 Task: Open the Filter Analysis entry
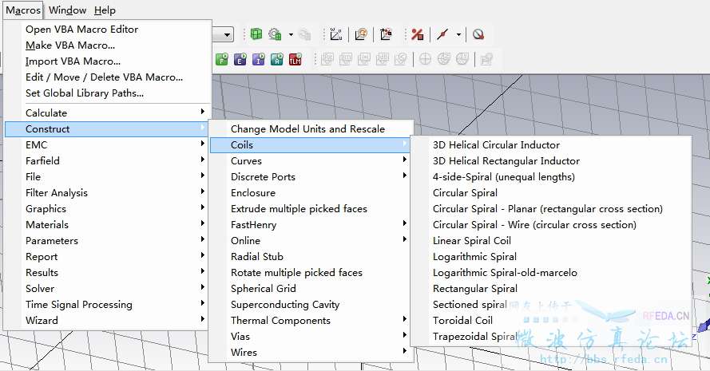point(107,193)
